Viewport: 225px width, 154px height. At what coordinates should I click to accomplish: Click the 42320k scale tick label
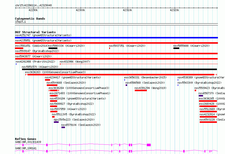click(x=174, y=10)
